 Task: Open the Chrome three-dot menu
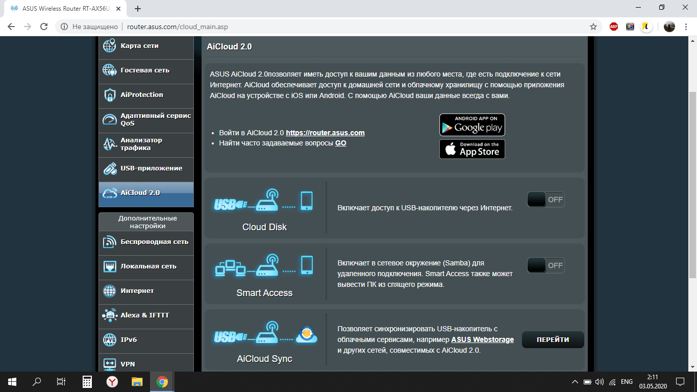tap(686, 27)
